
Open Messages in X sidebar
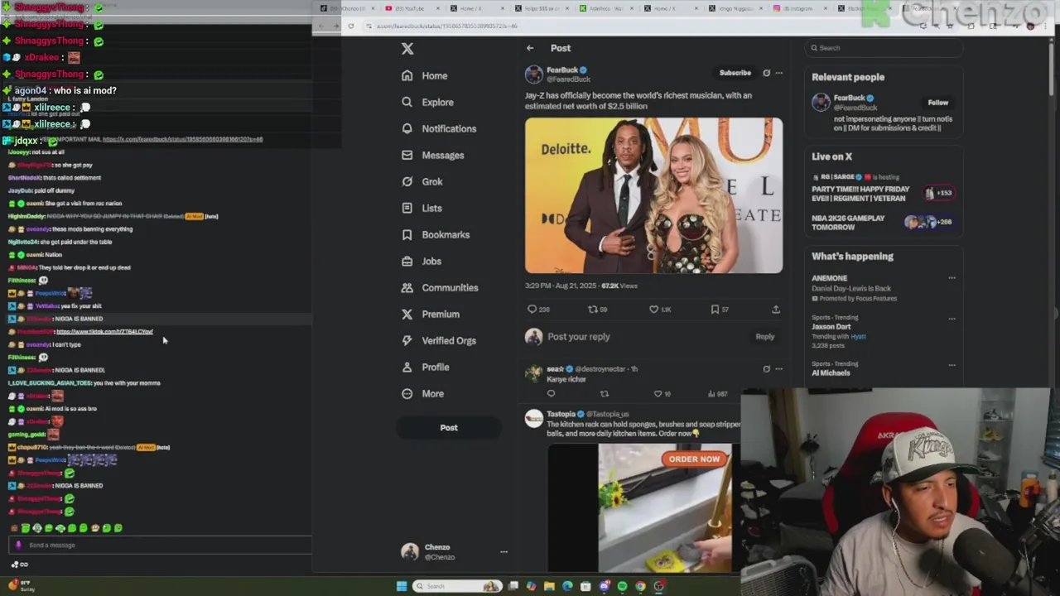pos(432,155)
